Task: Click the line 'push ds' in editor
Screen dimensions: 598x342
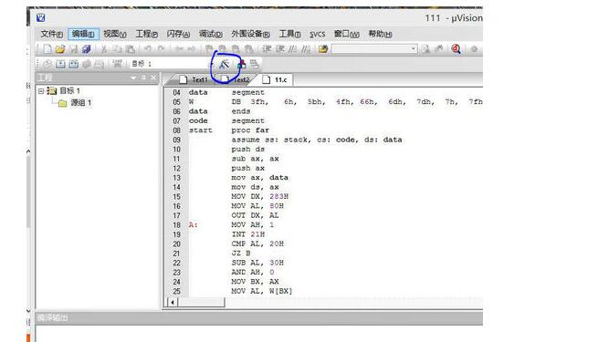Action: (247, 150)
